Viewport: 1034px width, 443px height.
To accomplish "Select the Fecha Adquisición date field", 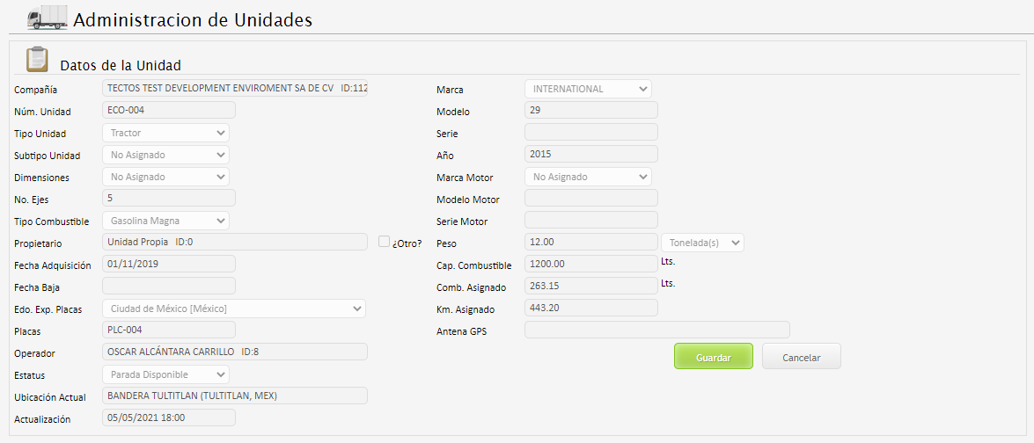I will pyautogui.click(x=169, y=264).
